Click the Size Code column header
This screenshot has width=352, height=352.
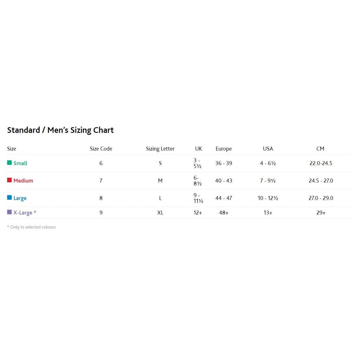[101, 149]
